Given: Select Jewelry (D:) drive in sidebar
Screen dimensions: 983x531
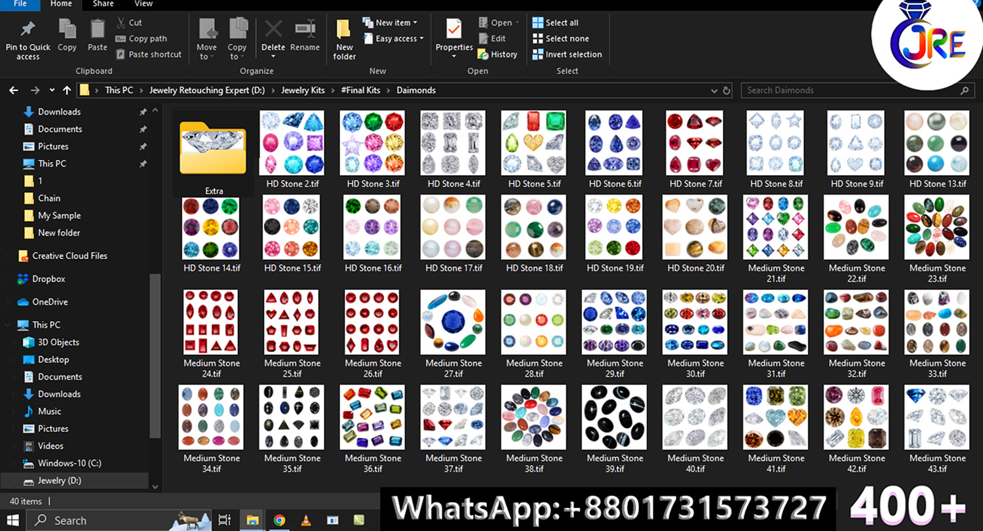Looking at the screenshot, I should point(60,481).
